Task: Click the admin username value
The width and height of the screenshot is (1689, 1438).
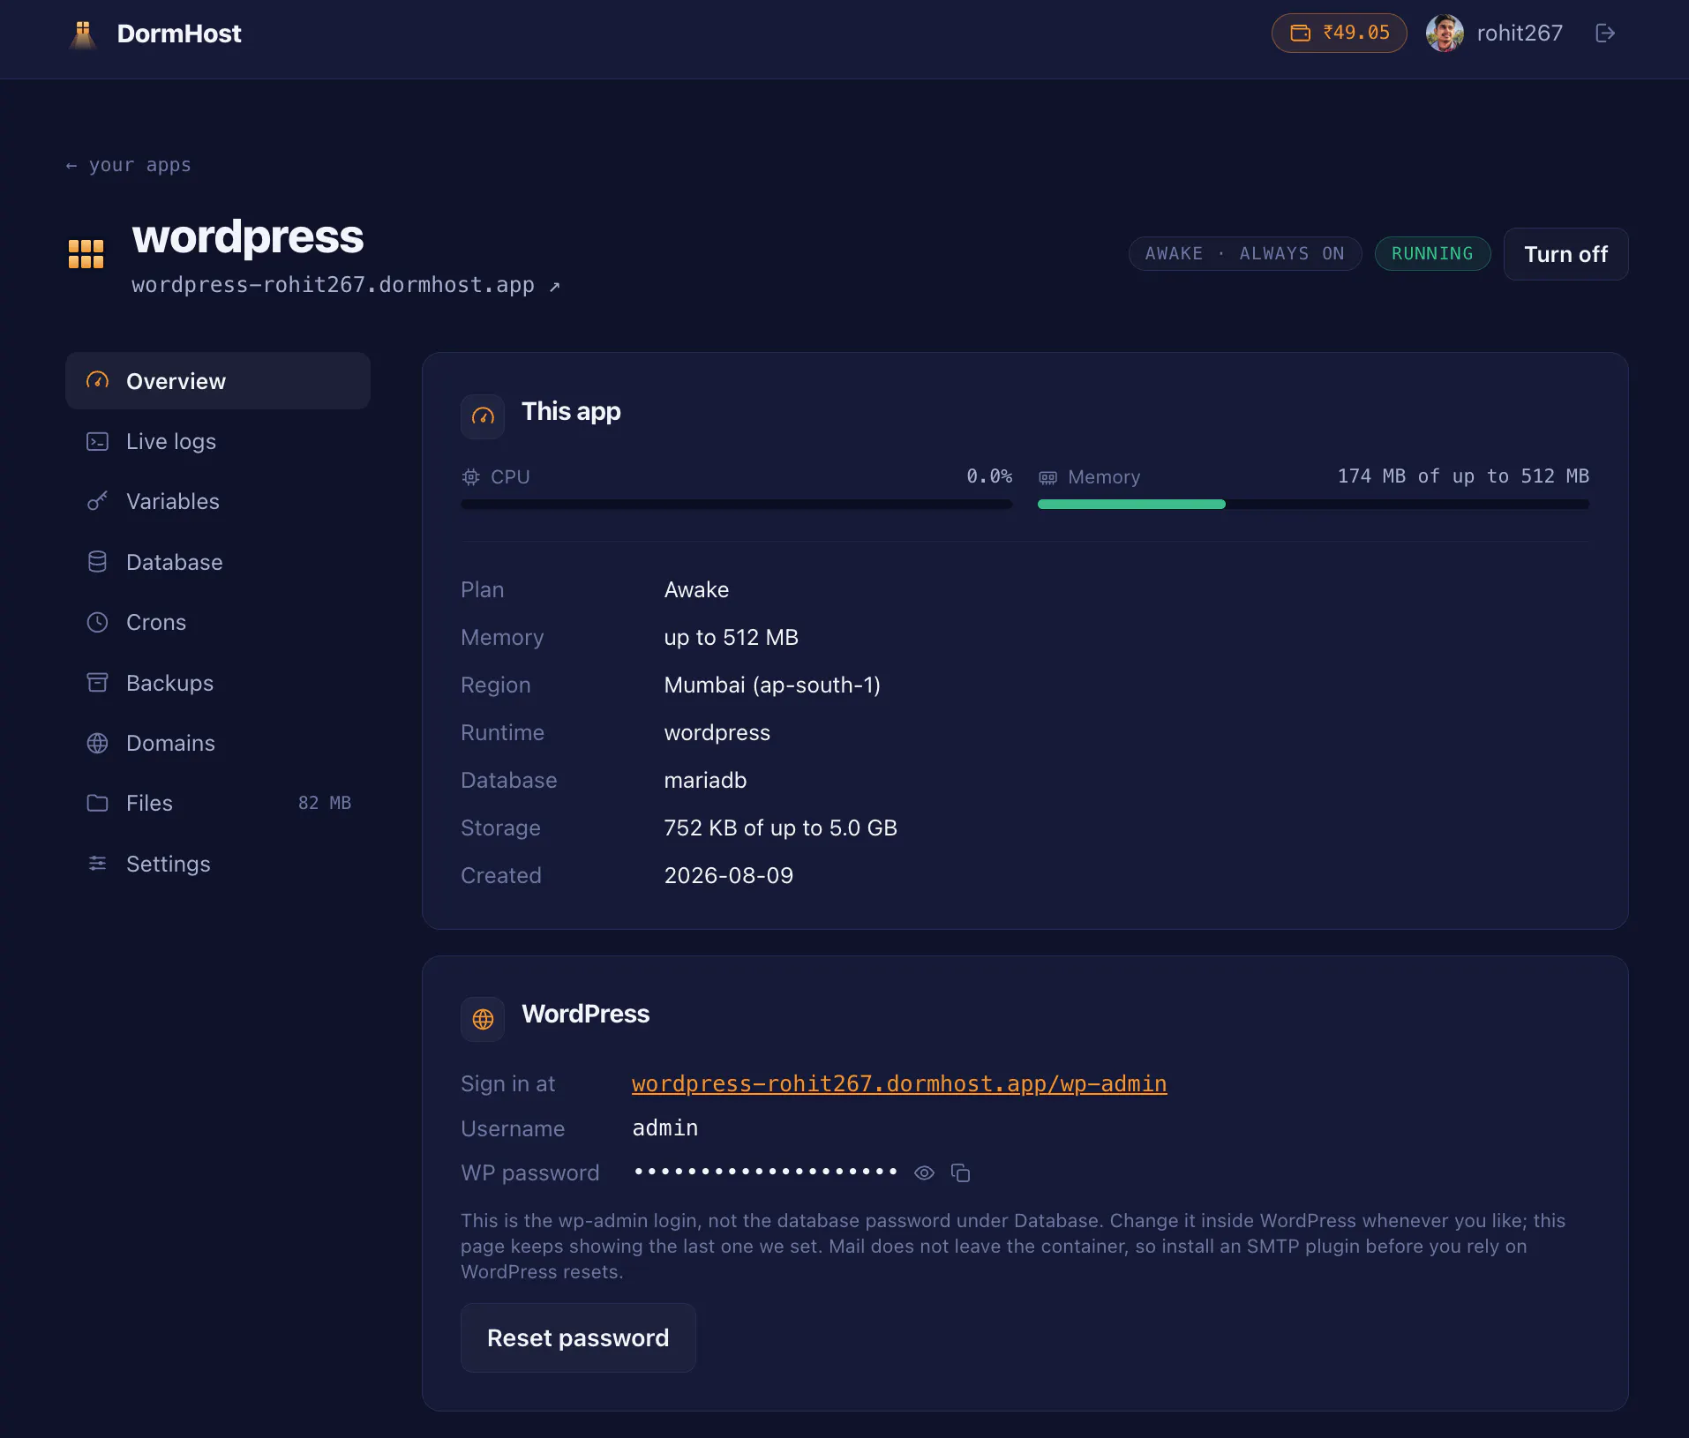Action: point(664,1128)
